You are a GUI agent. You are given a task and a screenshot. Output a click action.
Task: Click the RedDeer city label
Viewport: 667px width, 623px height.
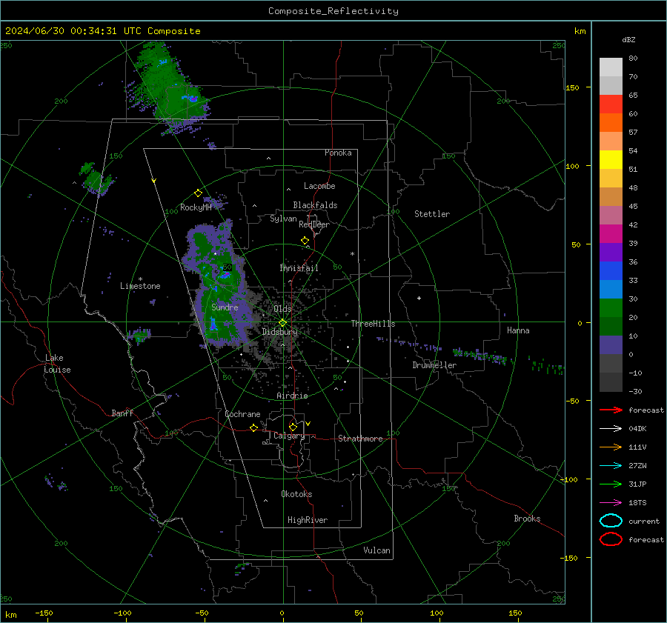coord(314,224)
